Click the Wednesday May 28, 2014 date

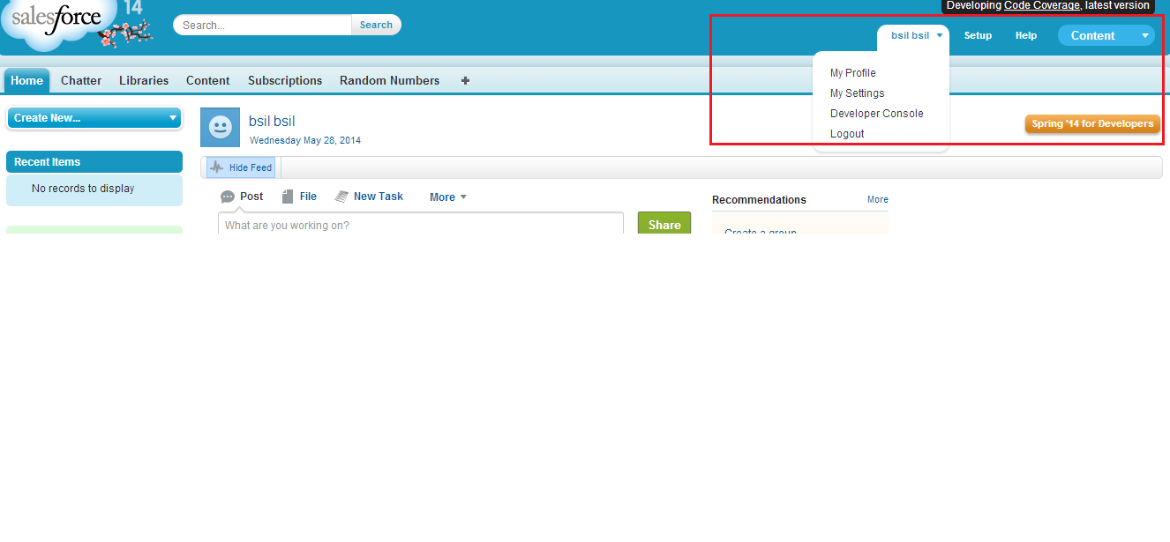point(305,140)
